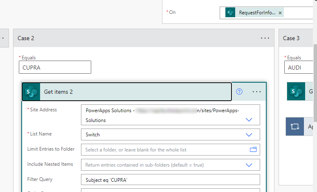Click the Case 3 header title
The image size is (317, 192).
click(291, 38)
